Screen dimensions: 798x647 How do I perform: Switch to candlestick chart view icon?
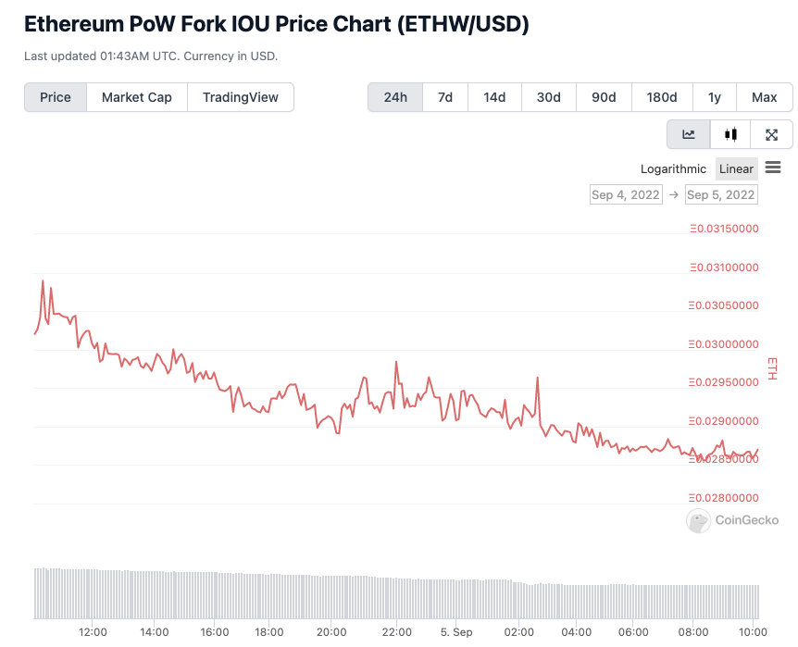[730, 134]
